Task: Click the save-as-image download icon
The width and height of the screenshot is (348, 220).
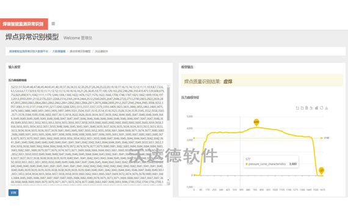Action: 327,108
